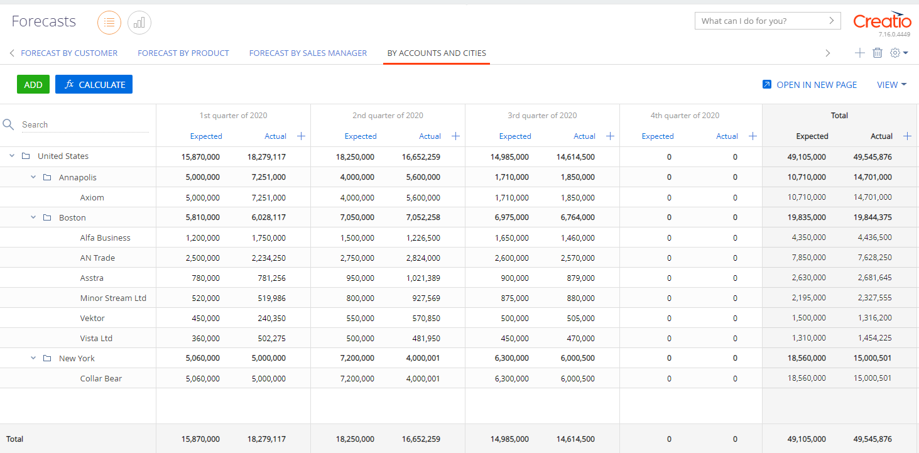Screen dimensions: 919x453
Task: Collapse the New York group
Action: tap(33, 358)
